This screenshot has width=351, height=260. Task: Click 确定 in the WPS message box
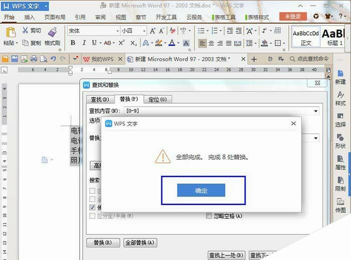pyautogui.click(x=201, y=190)
